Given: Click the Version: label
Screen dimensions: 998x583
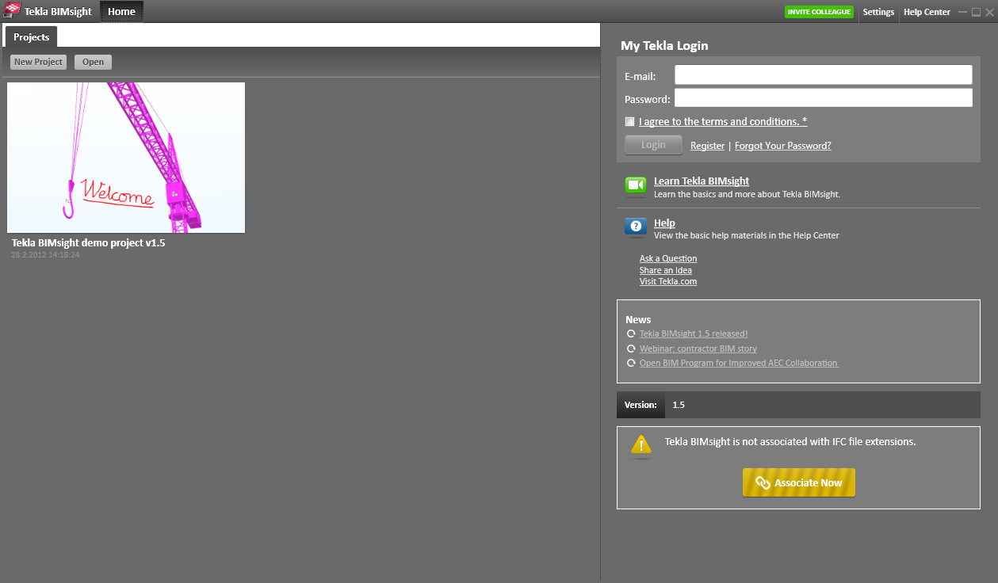Looking at the screenshot, I should [640, 405].
